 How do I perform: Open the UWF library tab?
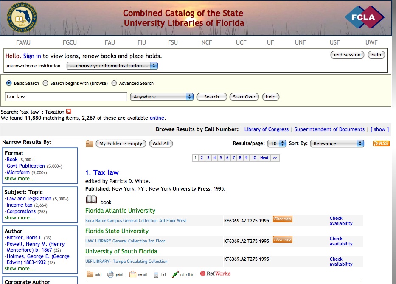pyautogui.click(x=371, y=42)
